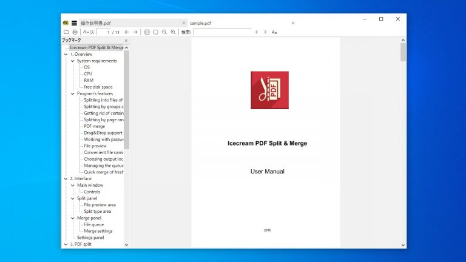Click the red PDF scissors logo image
The image size is (466, 262).
pyautogui.click(x=269, y=90)
